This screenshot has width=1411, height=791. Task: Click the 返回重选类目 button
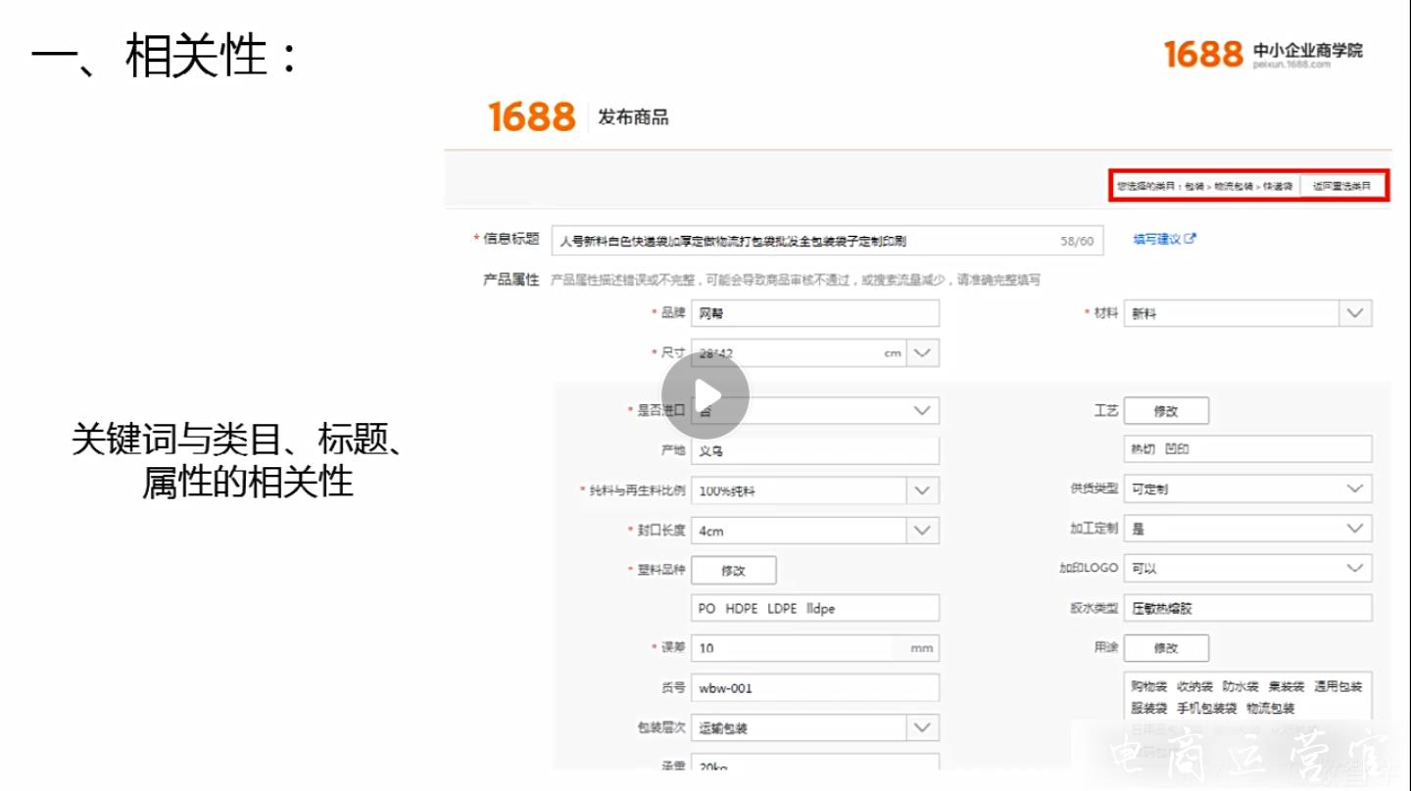[1342, 185]
